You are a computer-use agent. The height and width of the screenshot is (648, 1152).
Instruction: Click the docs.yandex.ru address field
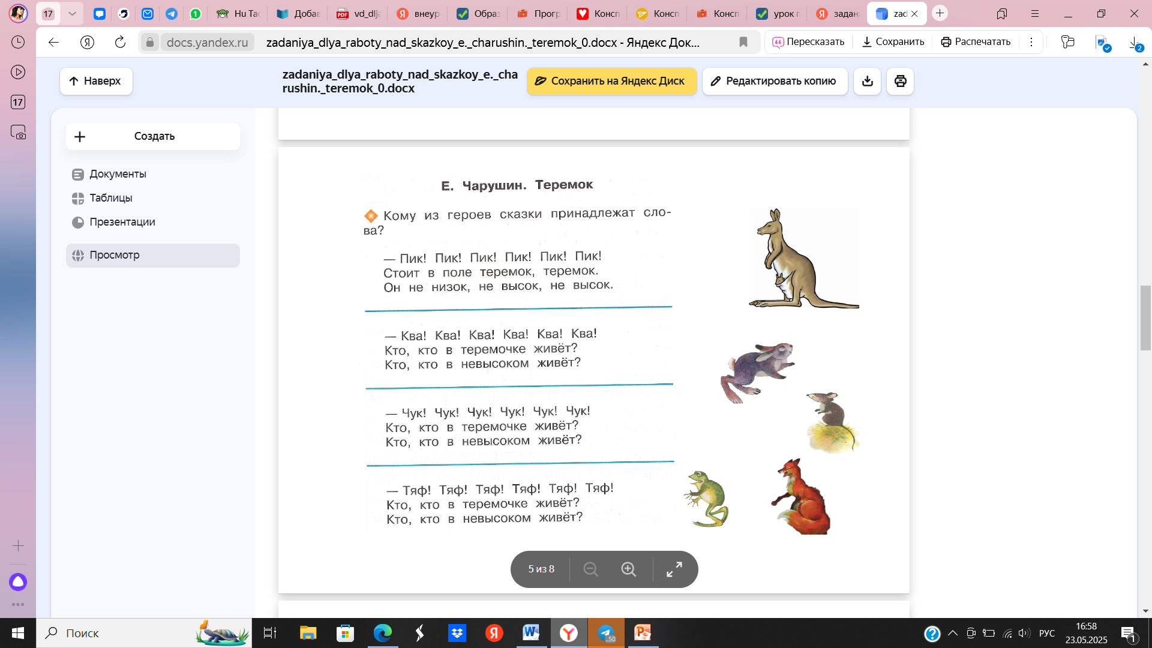(x=208, y=42)
